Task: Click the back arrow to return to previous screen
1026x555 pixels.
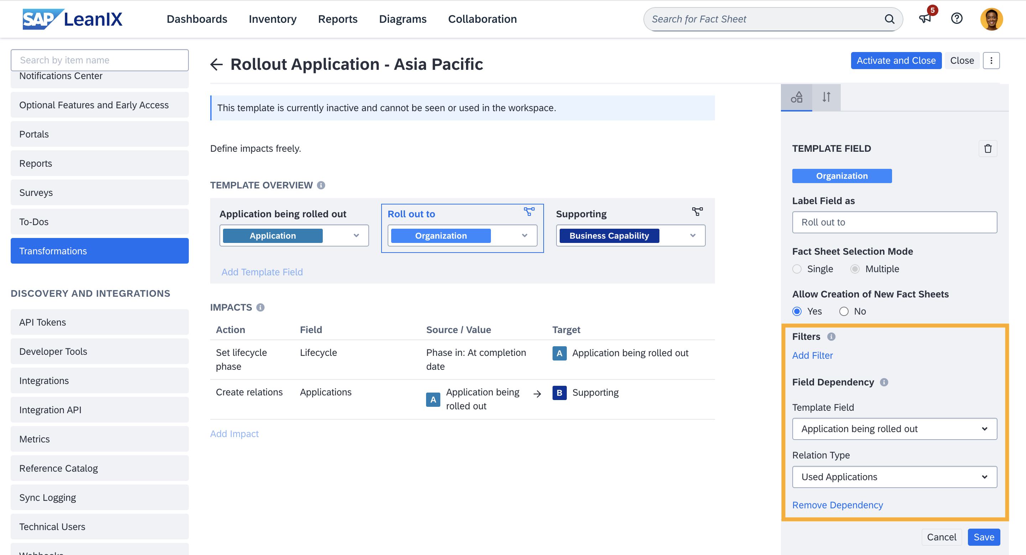Action: [x=217, y=63]
